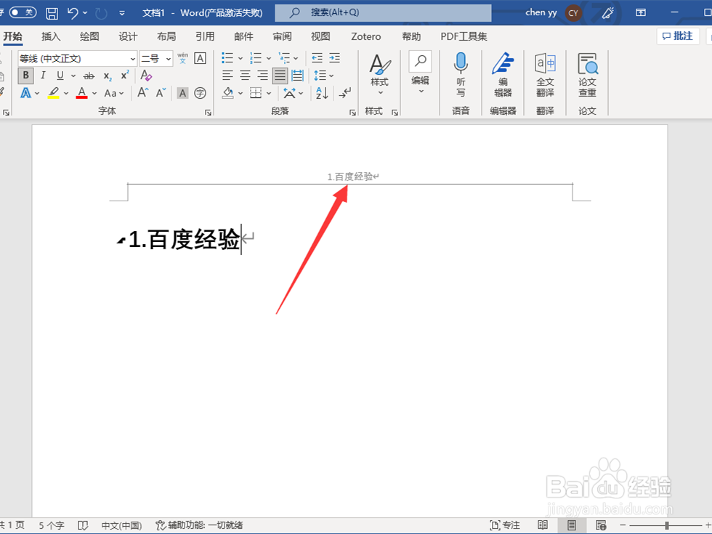The image size is (712, 534).
Task: Apply red font color
Action: (81, 93)
